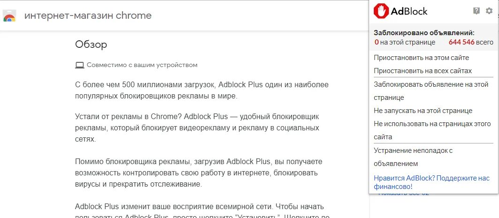Choose 'Заблокировать объявление на этой странице'
The height and width of the screenshot is (218, 499).
click(x=431, y=91)
